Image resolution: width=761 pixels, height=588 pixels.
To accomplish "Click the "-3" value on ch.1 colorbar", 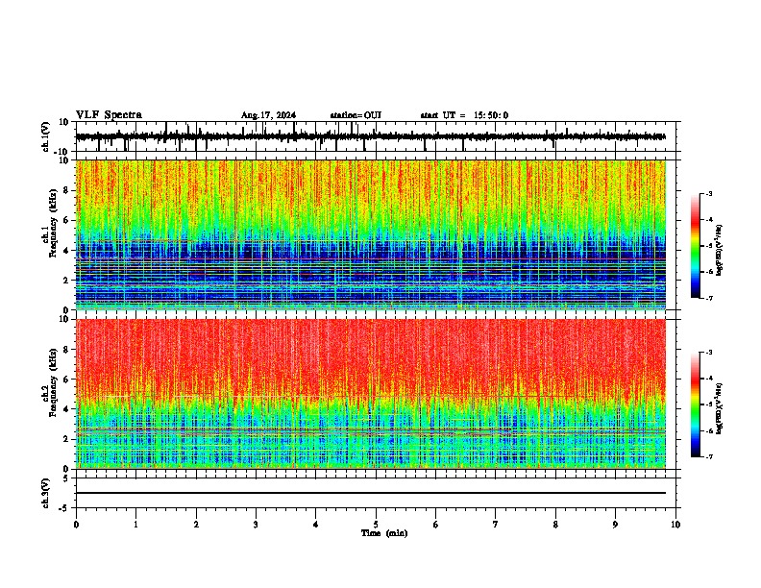I will [x=708, y=194].
